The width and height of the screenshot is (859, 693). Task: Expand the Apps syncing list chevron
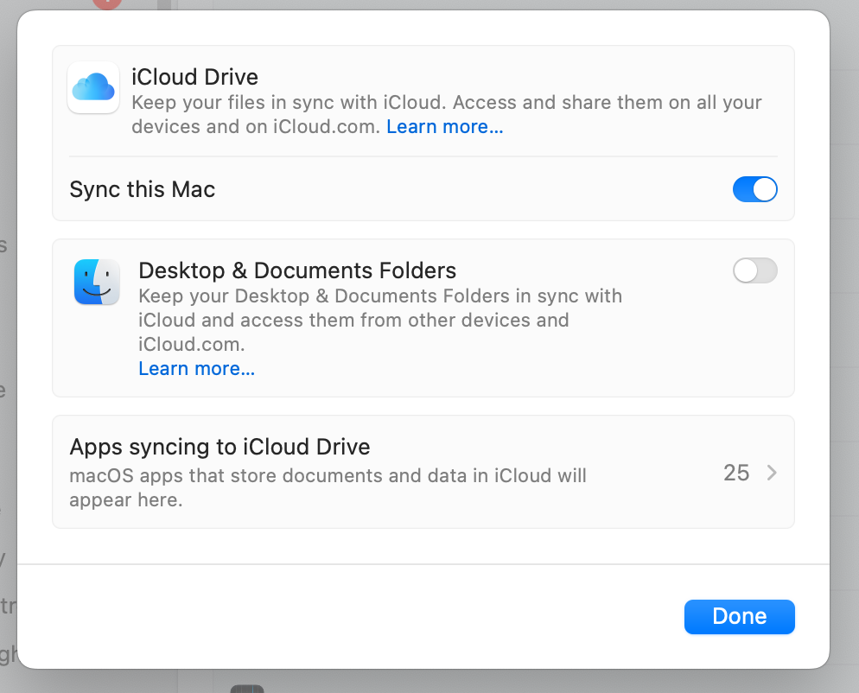point(772,473)
